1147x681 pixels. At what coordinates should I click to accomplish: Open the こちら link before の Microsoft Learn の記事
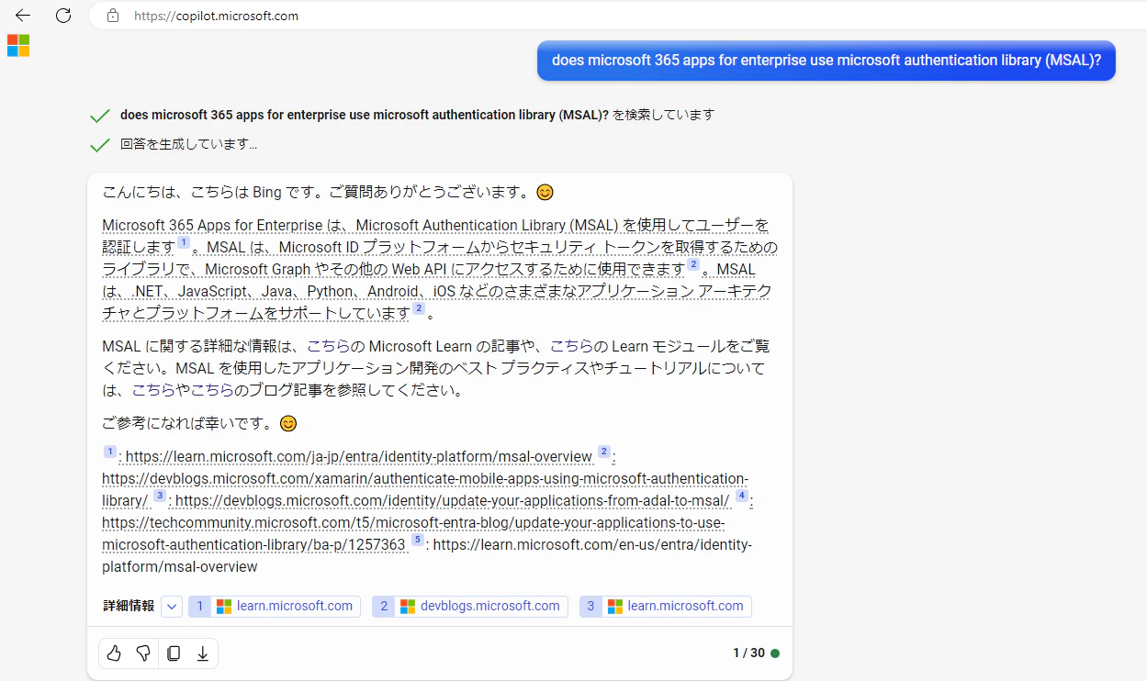pyautogui.click(x=328, y=347)
